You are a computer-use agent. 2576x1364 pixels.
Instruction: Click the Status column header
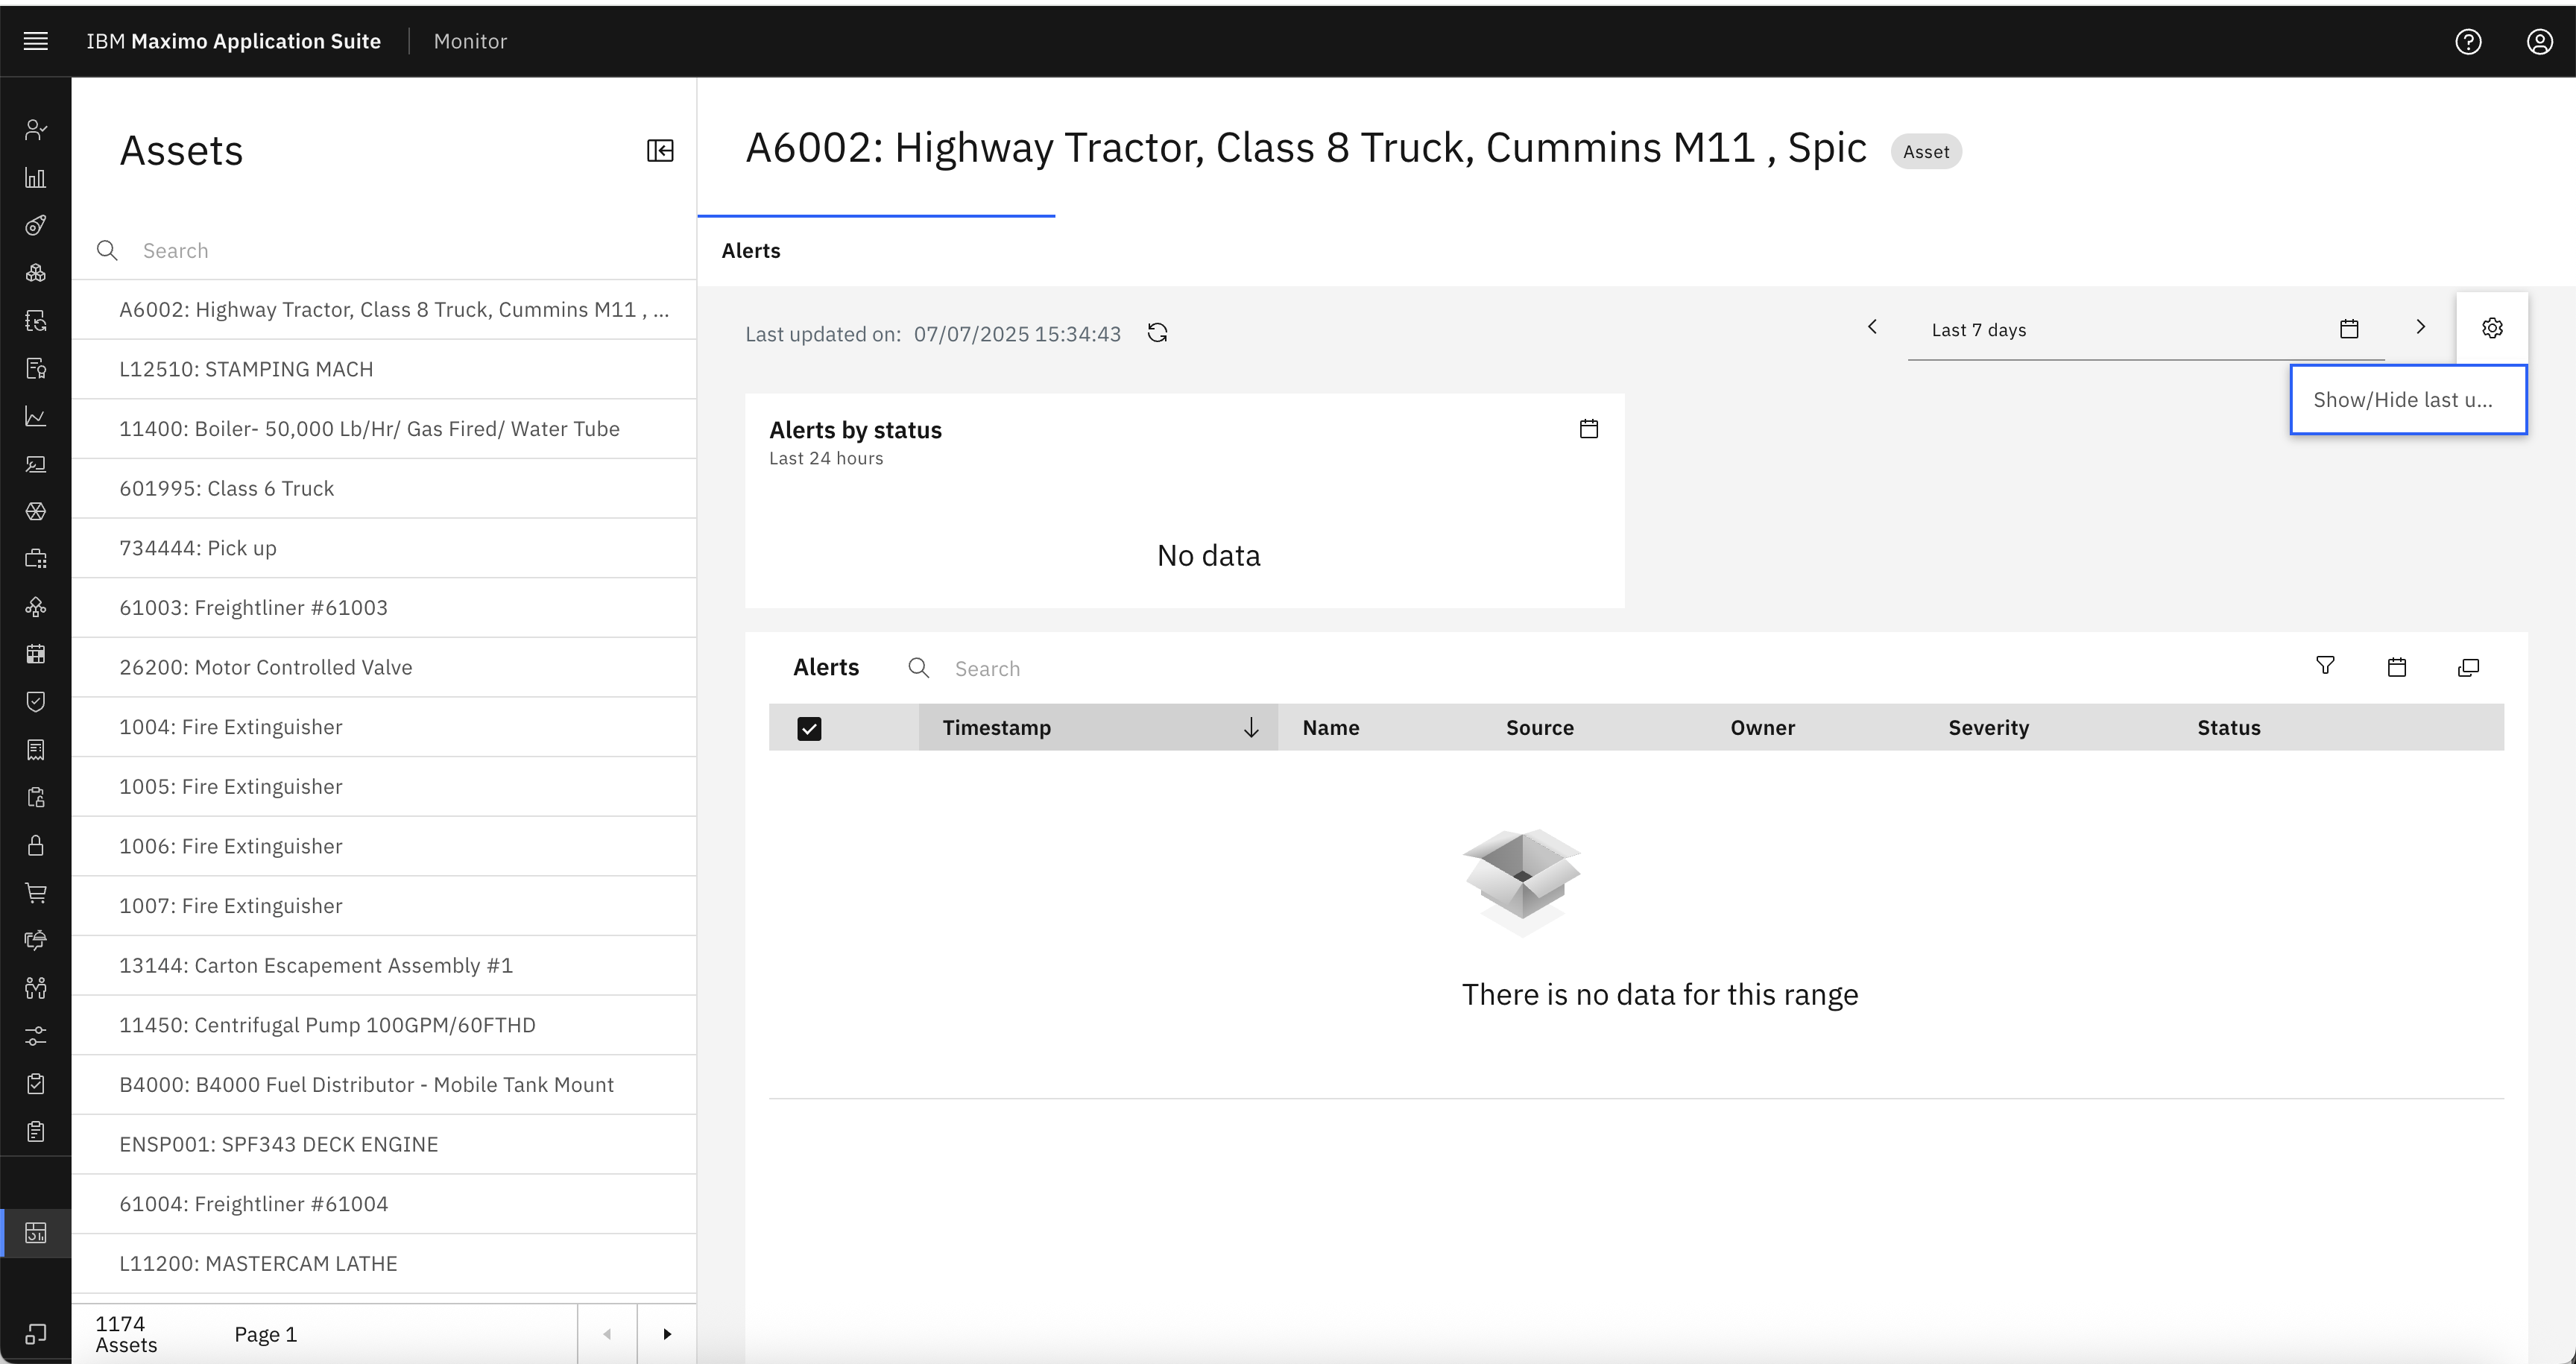pos(2228,727)
